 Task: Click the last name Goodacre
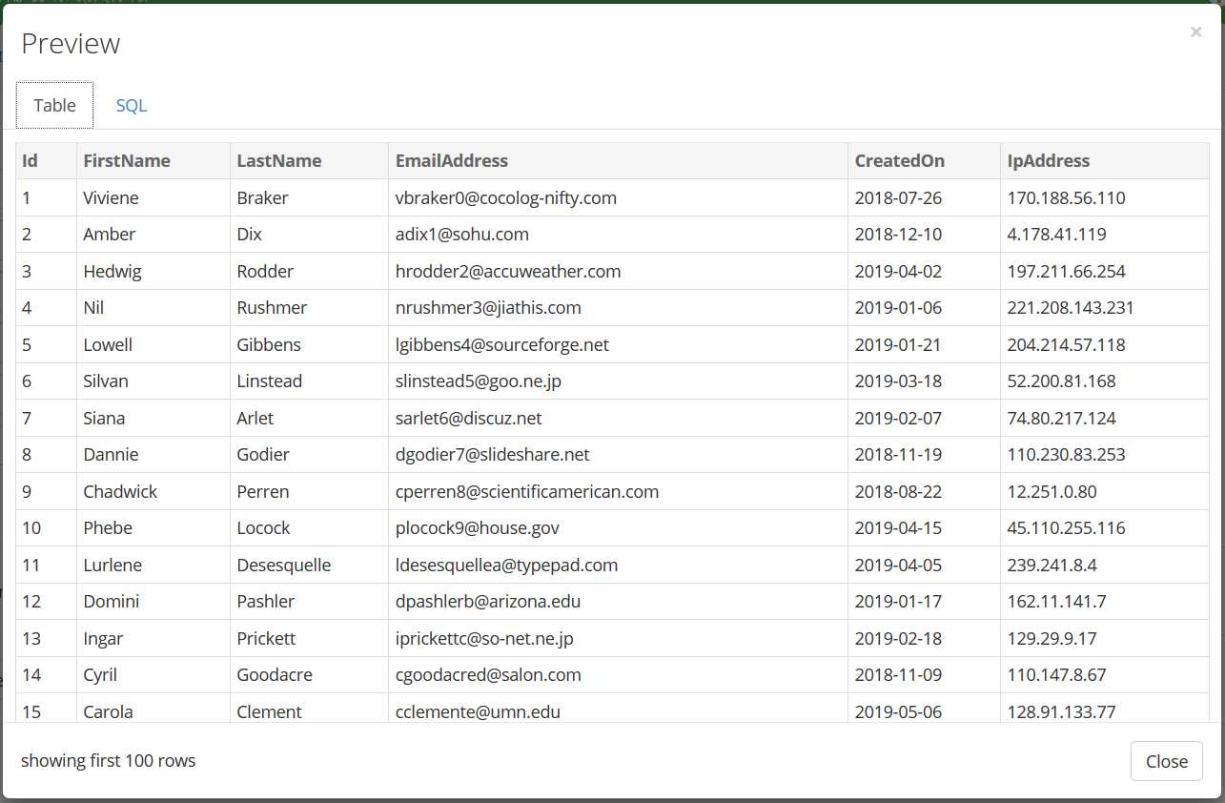[x=276, y=675]
